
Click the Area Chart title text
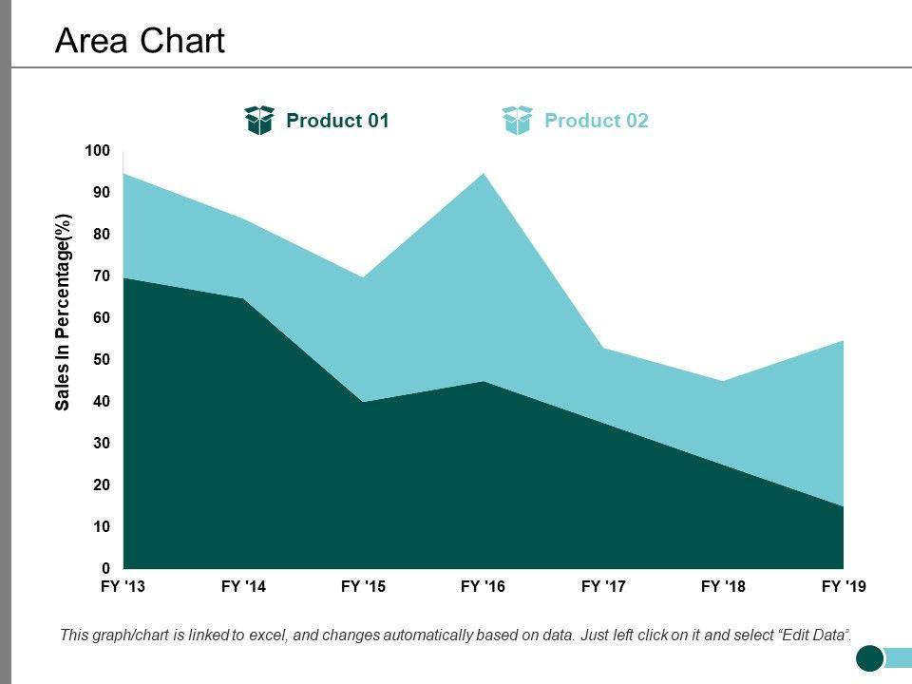(x=141, y=42)
